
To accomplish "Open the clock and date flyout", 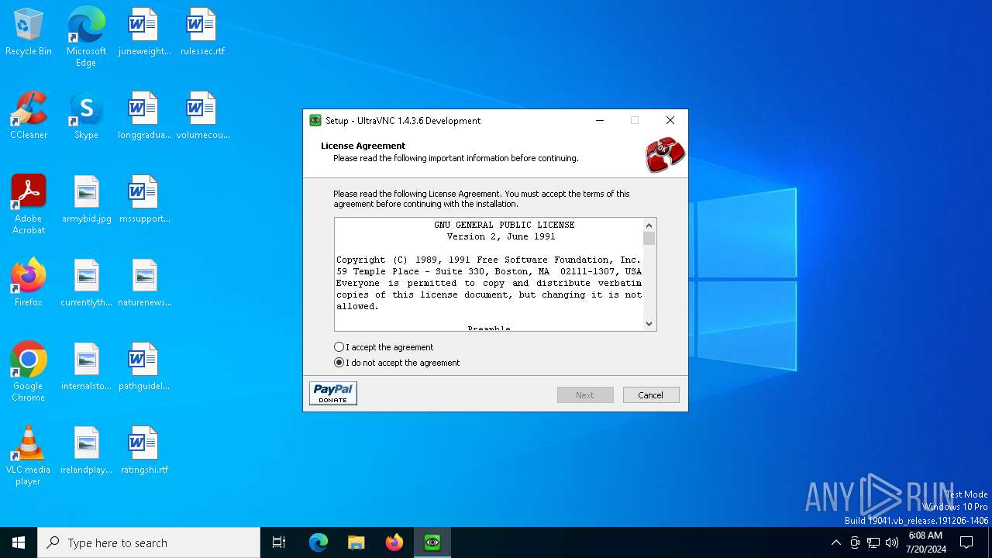I will click(925, 542).
